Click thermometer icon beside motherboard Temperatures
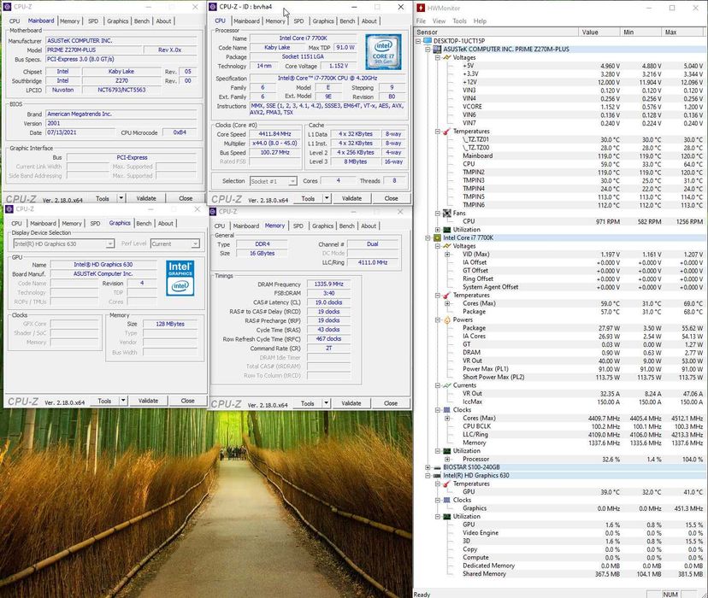This screenshot has height=598, width=708. click(x=447, y=132)
